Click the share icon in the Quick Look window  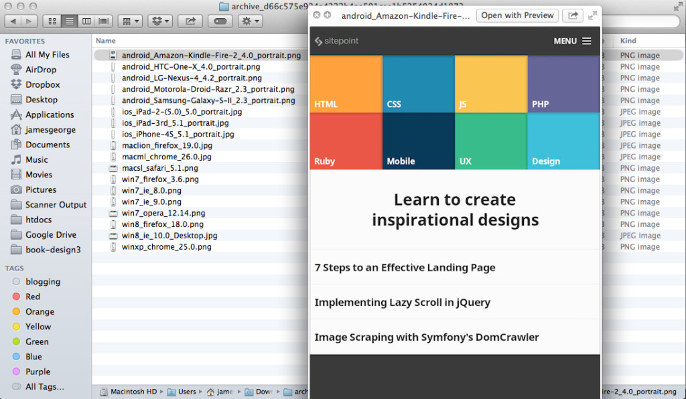coord(573,15)
